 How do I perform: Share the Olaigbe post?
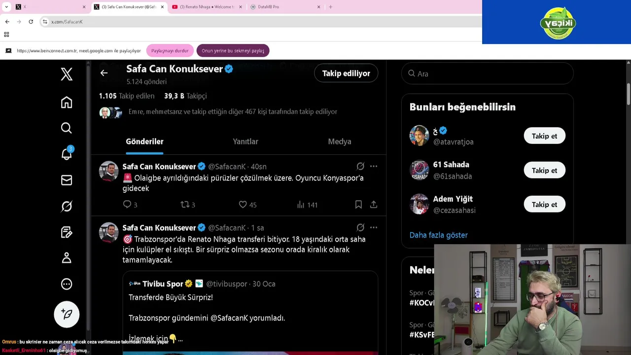(x=374, y=204)
